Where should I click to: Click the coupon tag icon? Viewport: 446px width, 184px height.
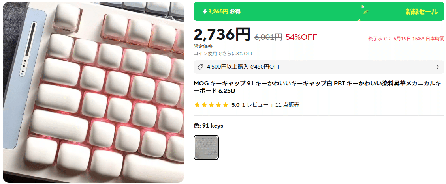200,67
